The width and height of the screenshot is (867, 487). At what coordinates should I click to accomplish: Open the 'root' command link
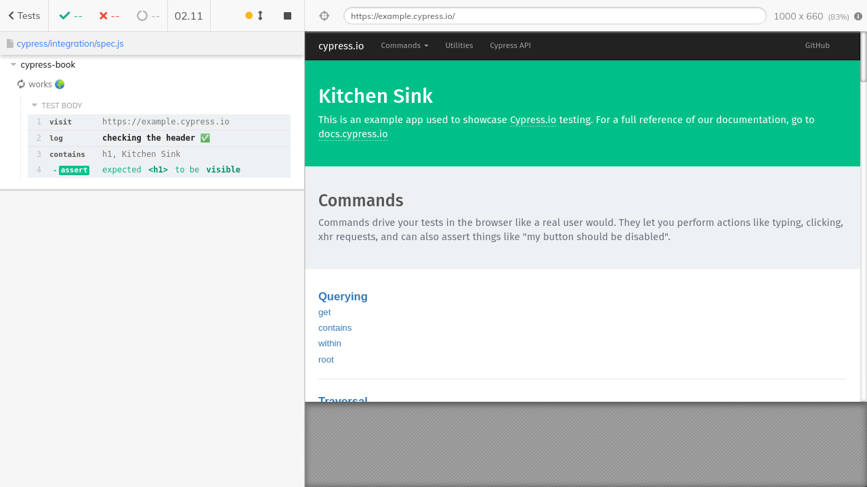tap(326, 360)
